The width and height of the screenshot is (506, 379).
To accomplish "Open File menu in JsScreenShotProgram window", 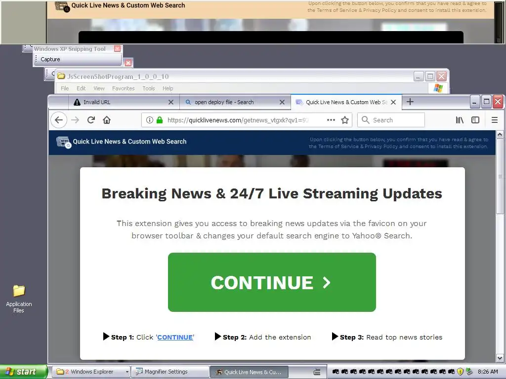I will pyautogui.click(x=65, y=88).
